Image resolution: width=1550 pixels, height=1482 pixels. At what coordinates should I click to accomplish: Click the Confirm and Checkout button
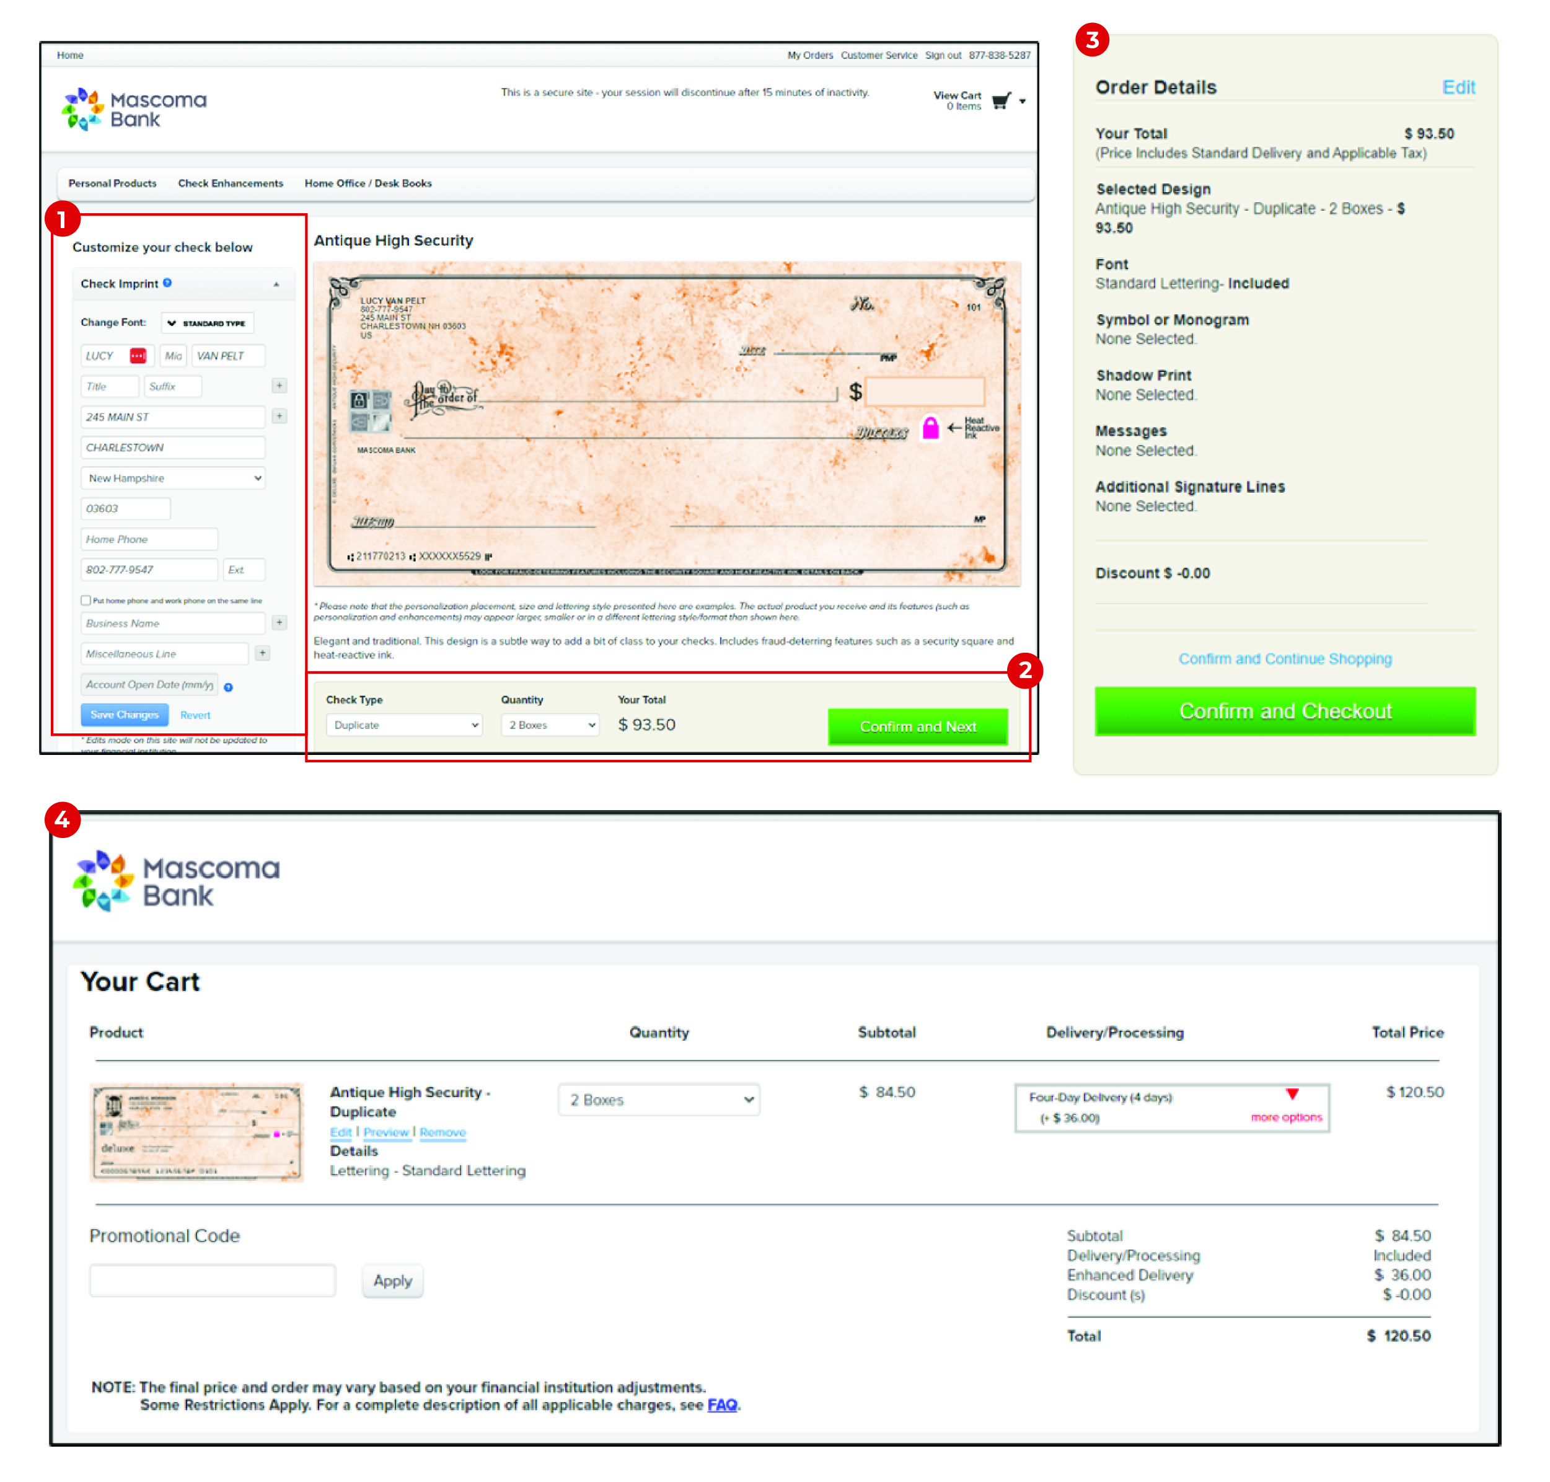coord(1285,711)
